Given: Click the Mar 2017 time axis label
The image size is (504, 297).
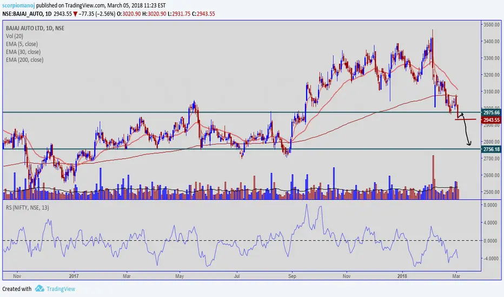Looking at the screenshot, I should [x=127, y=276].
